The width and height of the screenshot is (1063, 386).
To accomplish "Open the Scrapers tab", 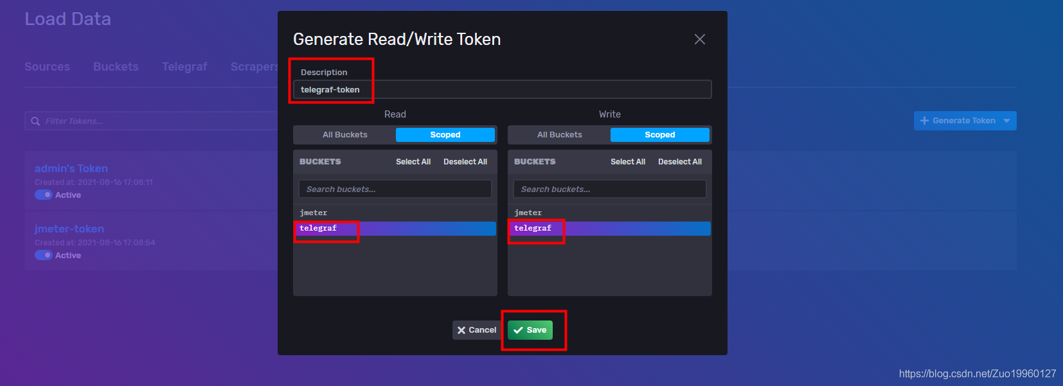I will [255, 67].
